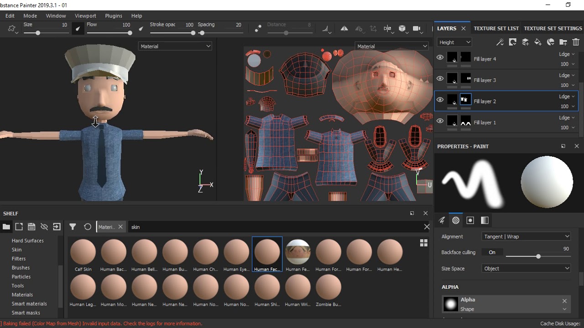This screenshot has width=584, height=328.
Task: Toggle the hidden-eye icon in shelf toolbar
Action: 44,227
